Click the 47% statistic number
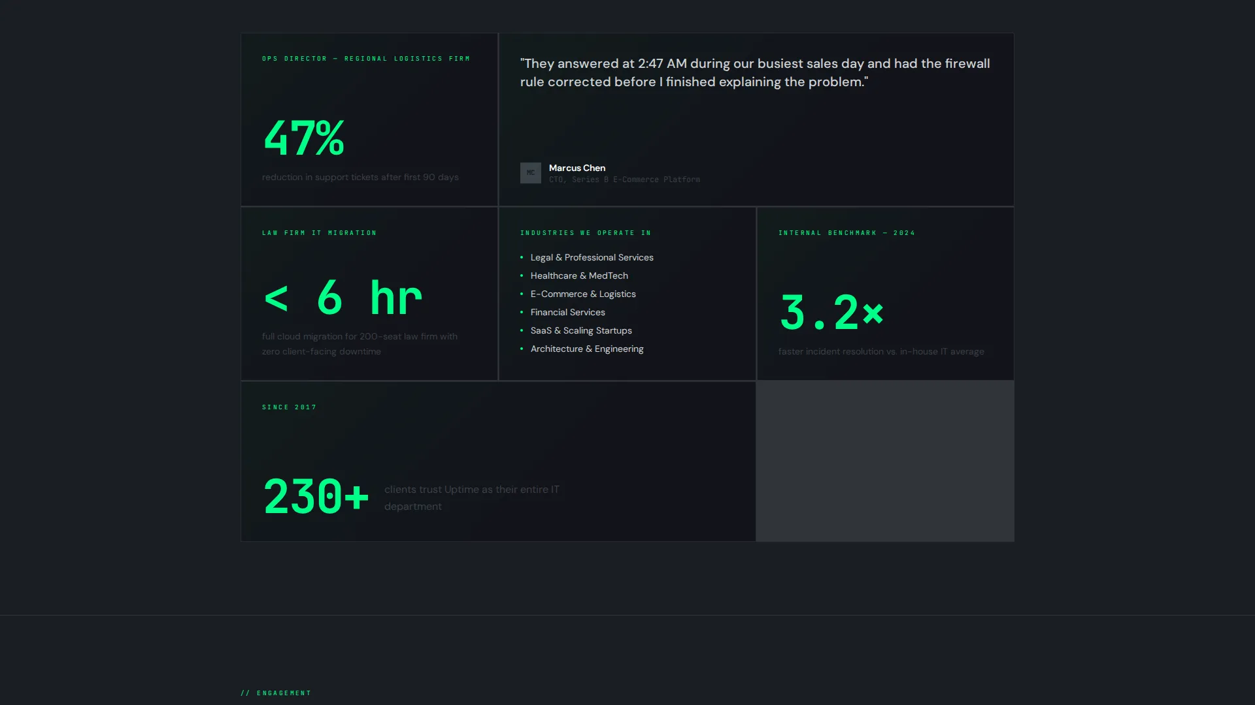 304,138
